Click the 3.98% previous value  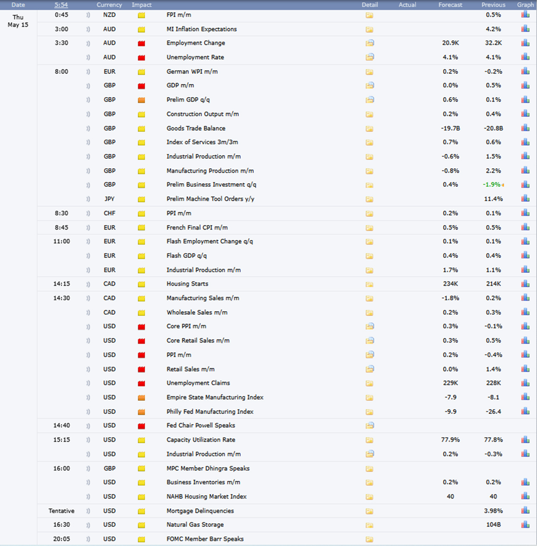pyautogui.click(x=493, y=511)
